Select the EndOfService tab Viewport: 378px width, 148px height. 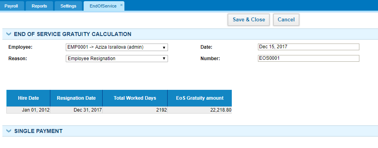[103, 6]
